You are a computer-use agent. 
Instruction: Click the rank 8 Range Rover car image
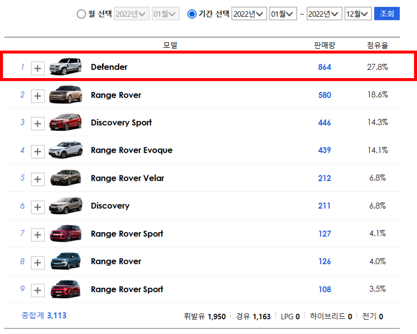coord(65,262)
